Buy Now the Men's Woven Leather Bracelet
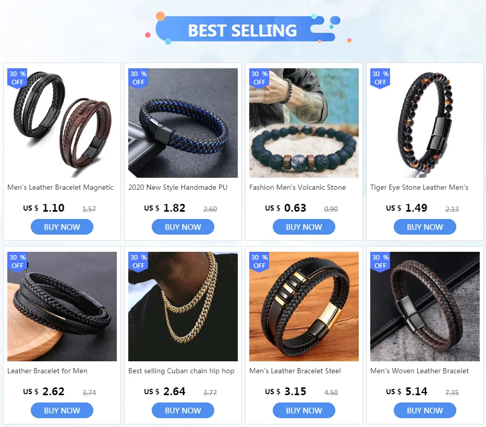 point(424,410)
